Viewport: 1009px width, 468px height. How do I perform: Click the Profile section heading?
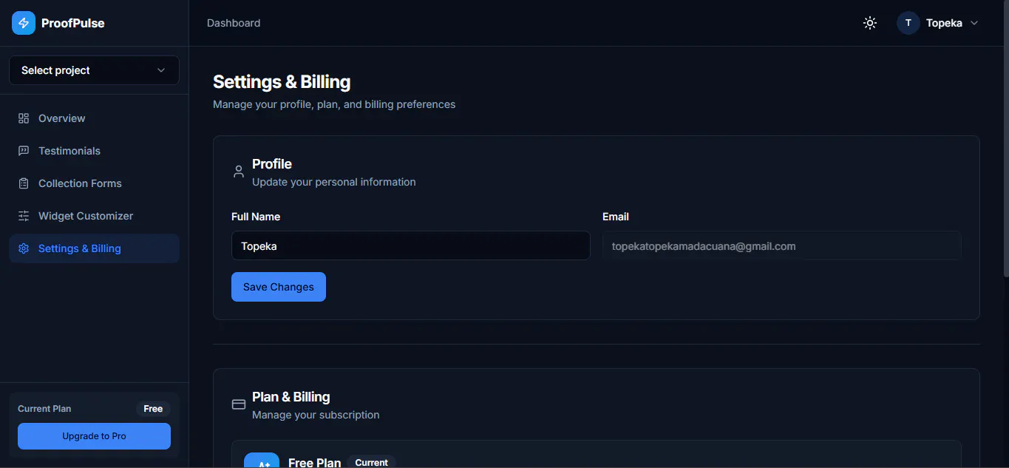tap(272, 164)
